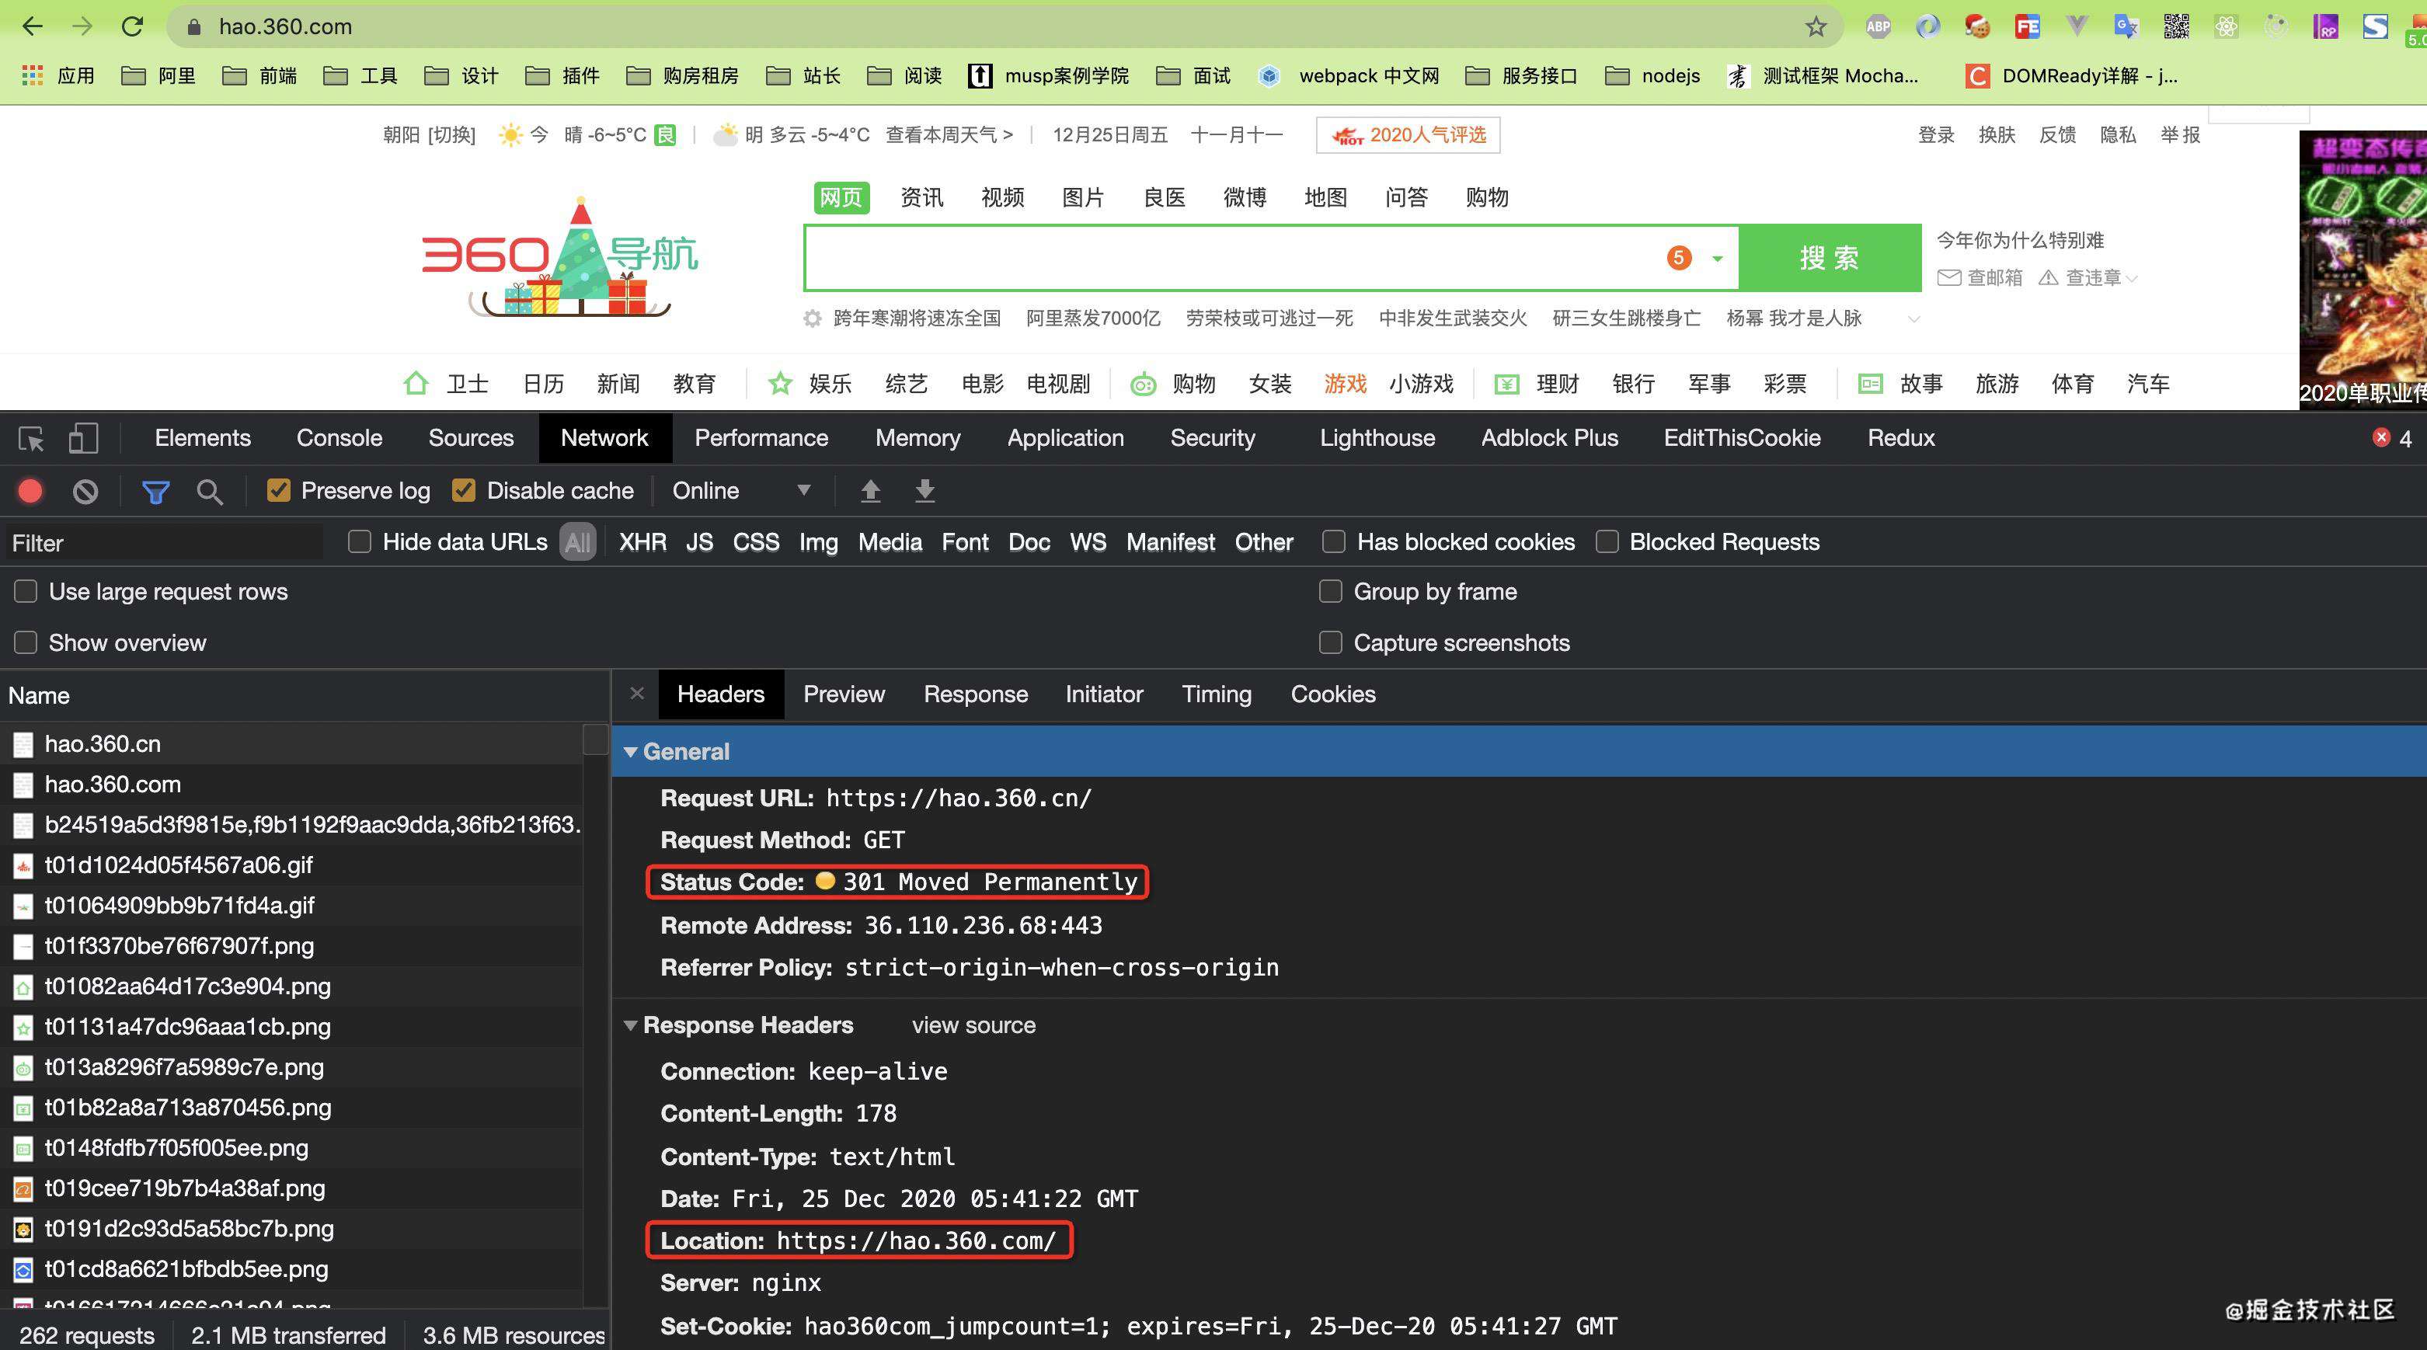Image resolution: width=2427 pixels, height=1350 pixels.
Task: Open the Lighthouse panel
Action: click(1377, 438)
